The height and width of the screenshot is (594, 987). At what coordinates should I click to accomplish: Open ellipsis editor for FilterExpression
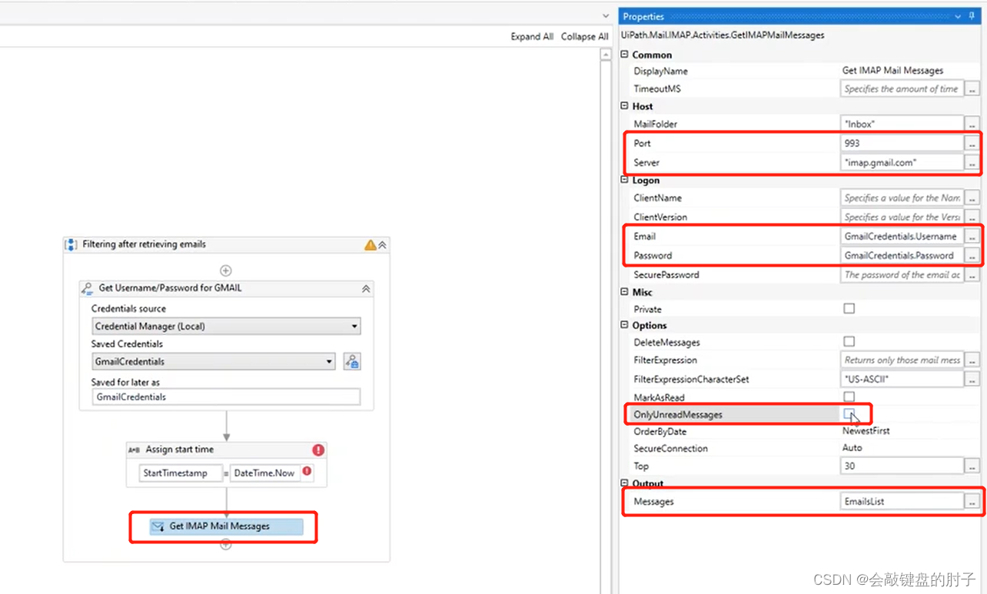coord(972,360)
